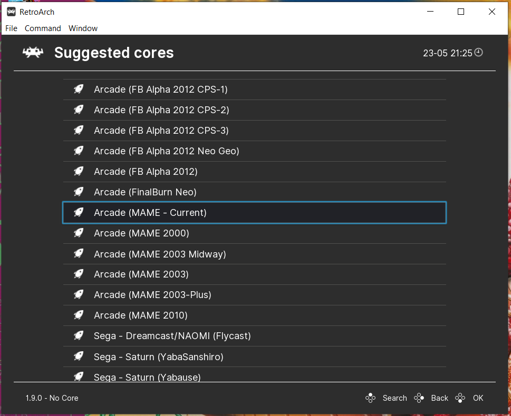The width and height of the screenshot is (511, 416).
Task: Open the File menu
Action: point(12,28)
